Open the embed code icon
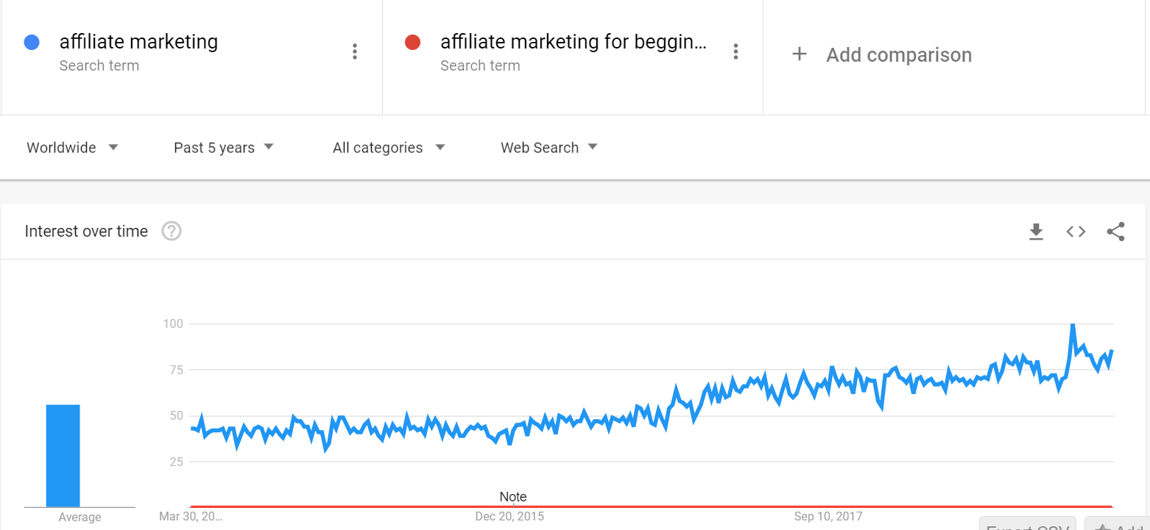 coord(1076,232)
